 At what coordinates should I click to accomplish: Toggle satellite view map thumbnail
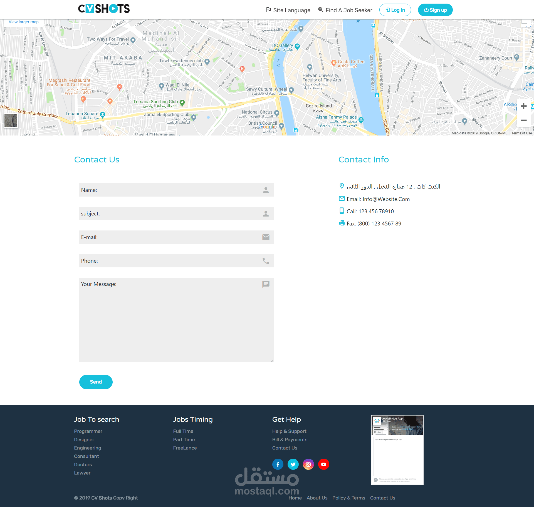click(x=11, y=121)
